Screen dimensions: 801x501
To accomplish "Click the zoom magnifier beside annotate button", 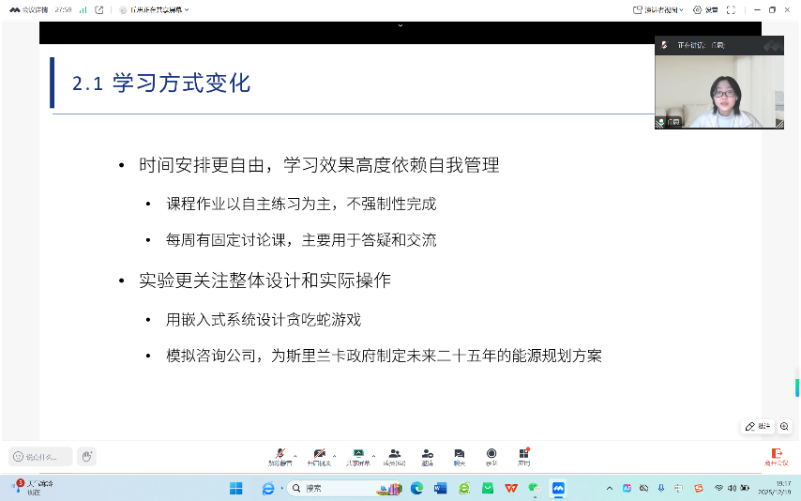I will click(x=784, y=426).
